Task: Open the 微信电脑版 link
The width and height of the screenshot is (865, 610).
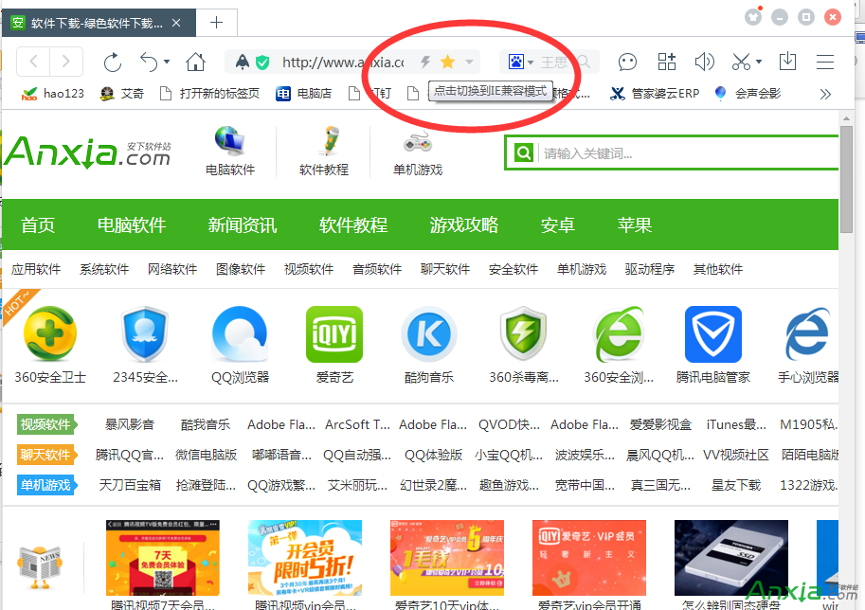Action: (x=207, y=455)
